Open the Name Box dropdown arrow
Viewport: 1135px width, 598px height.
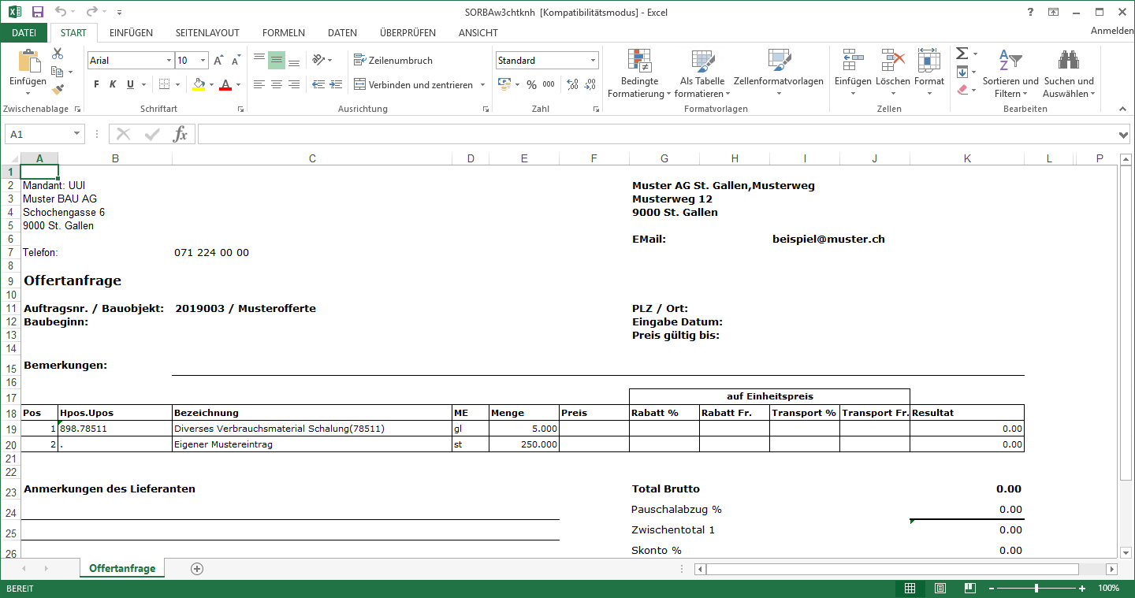(76, 134)
